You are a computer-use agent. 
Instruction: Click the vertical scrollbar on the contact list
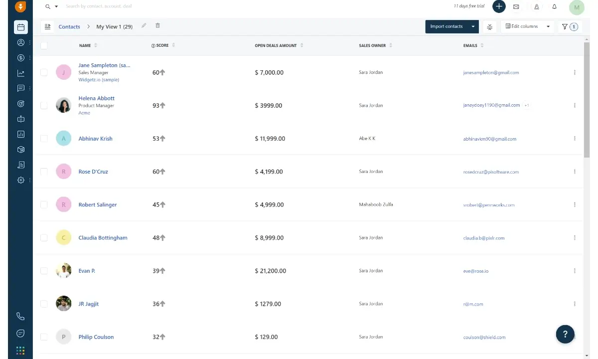586,100
